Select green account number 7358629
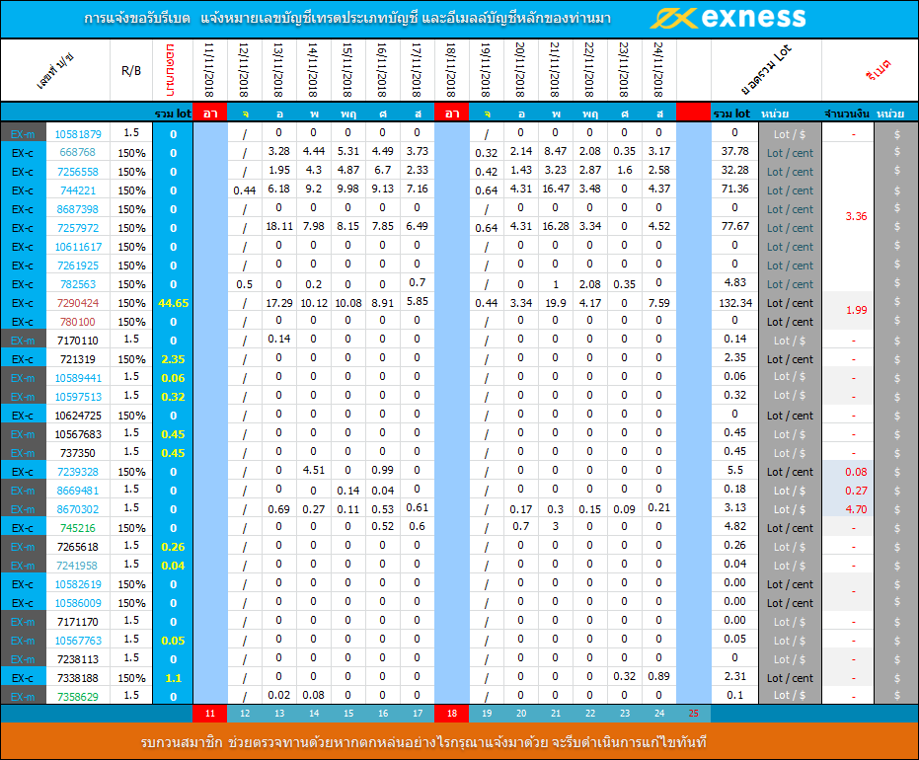This screenshot has width=919, height=760. [78, 697]
